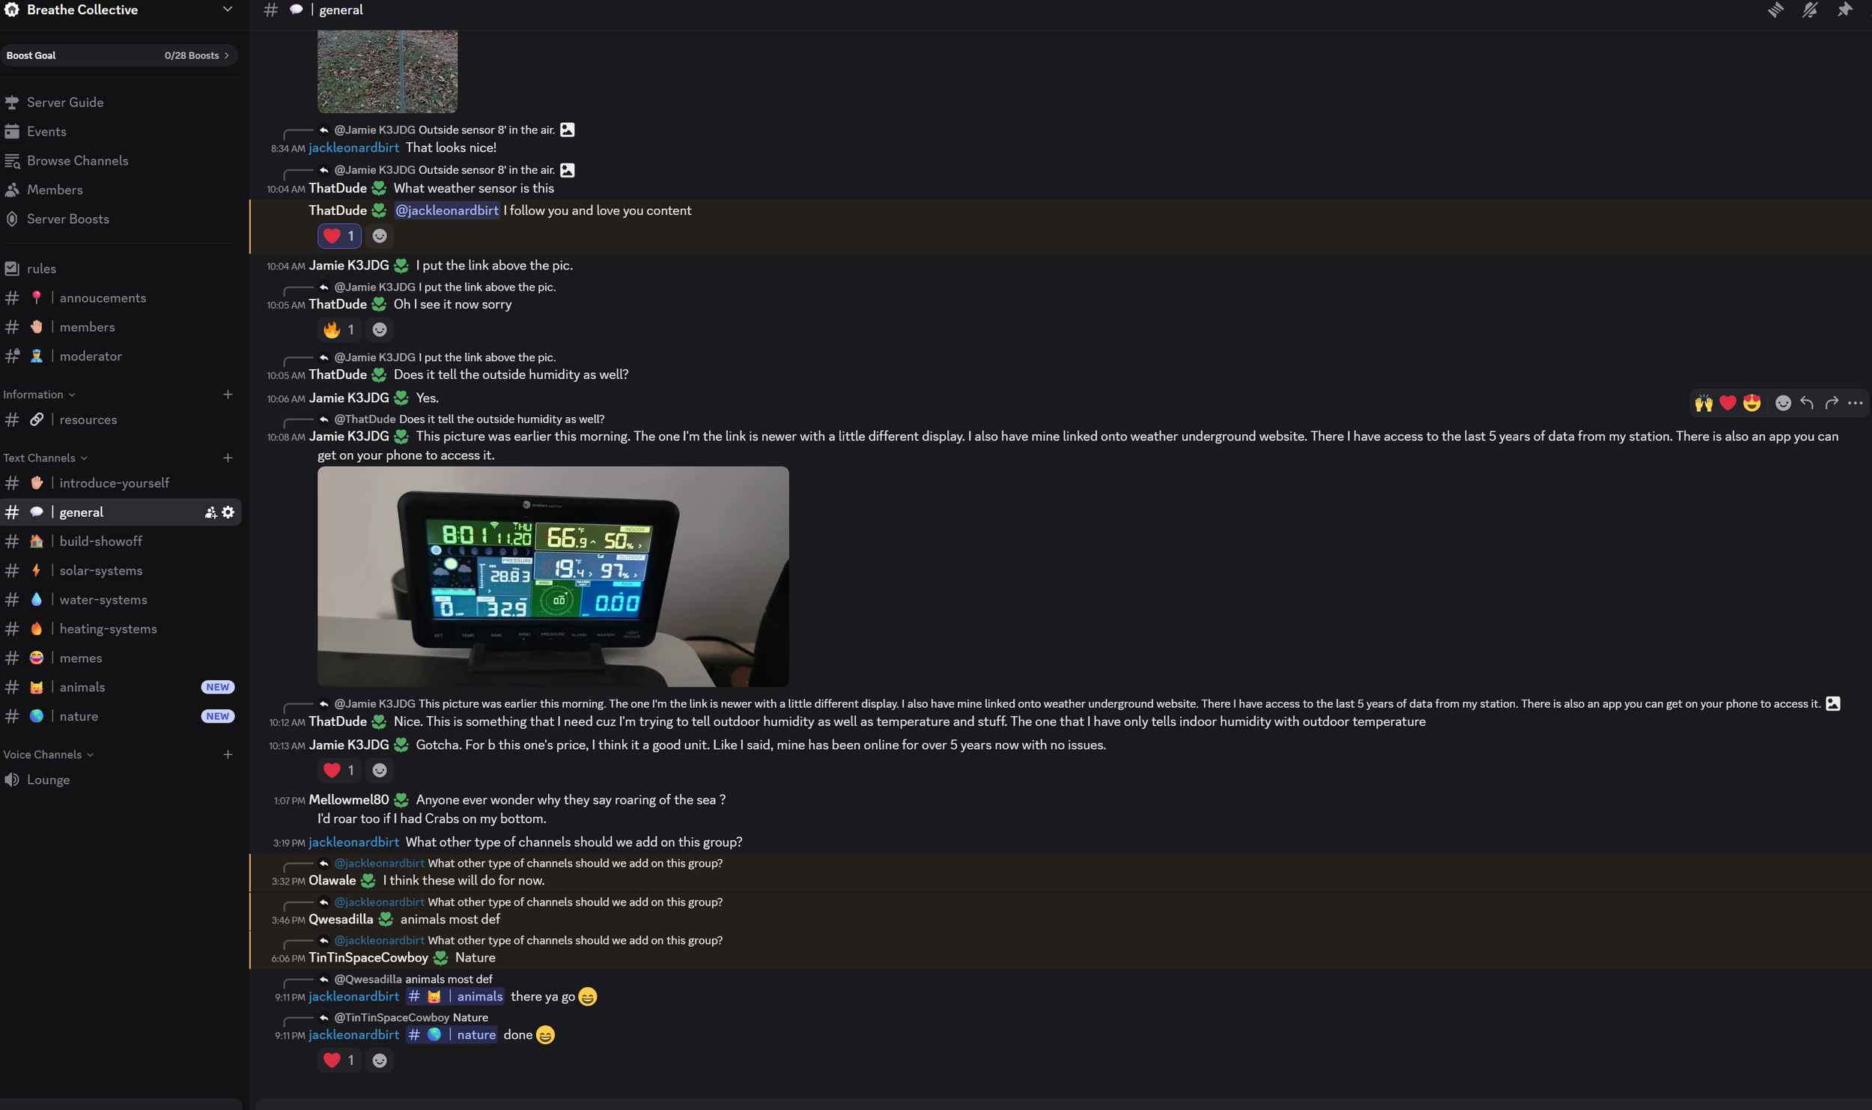Viewport: 1872px width, 1110px height.
Task: Click the forward arrow on hovered message
Action: (1832, 403)
